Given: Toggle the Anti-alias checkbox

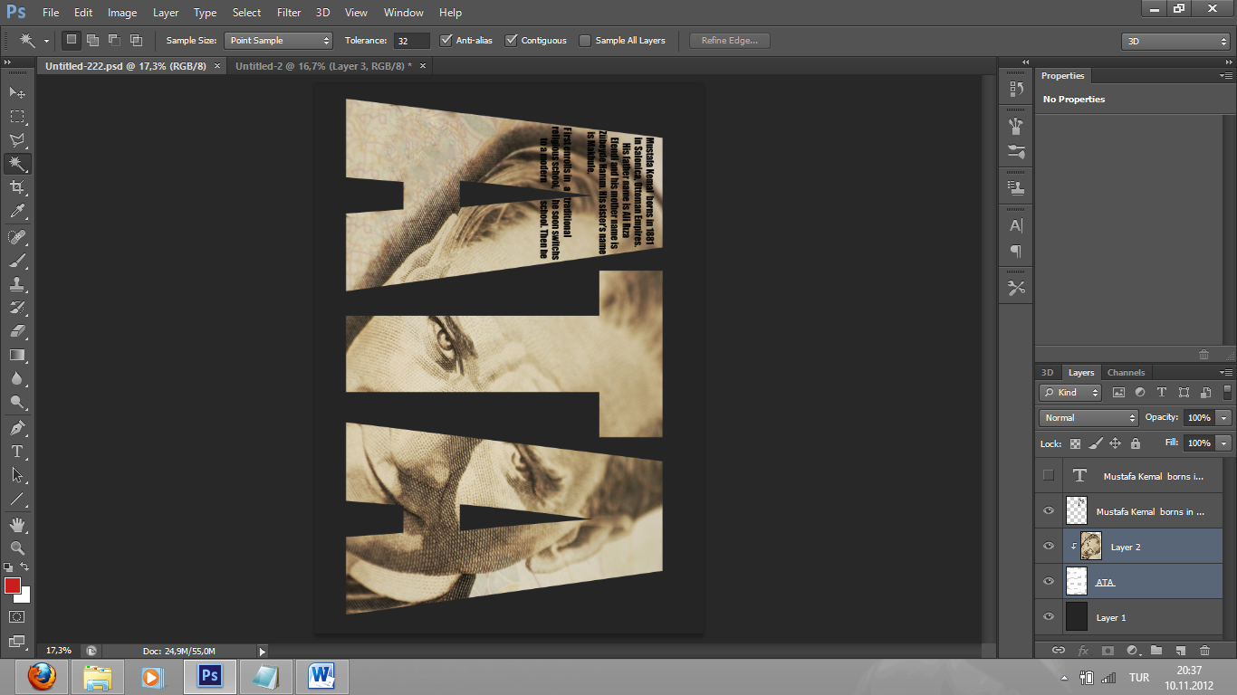Looking at the screenshot, I should (x=446, y=40).
